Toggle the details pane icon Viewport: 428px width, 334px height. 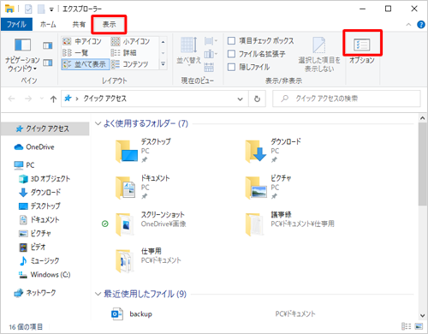coord(48,63)
